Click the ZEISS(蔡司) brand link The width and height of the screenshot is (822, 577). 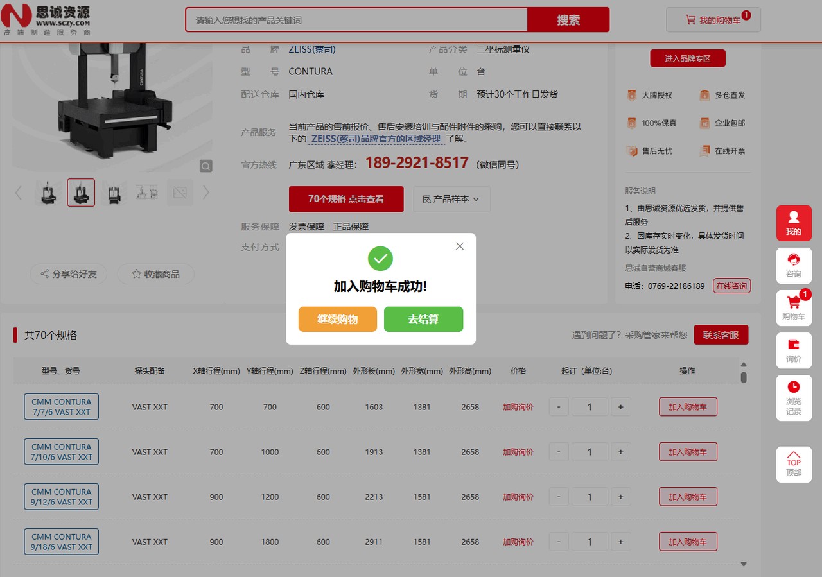coord(312,49)
